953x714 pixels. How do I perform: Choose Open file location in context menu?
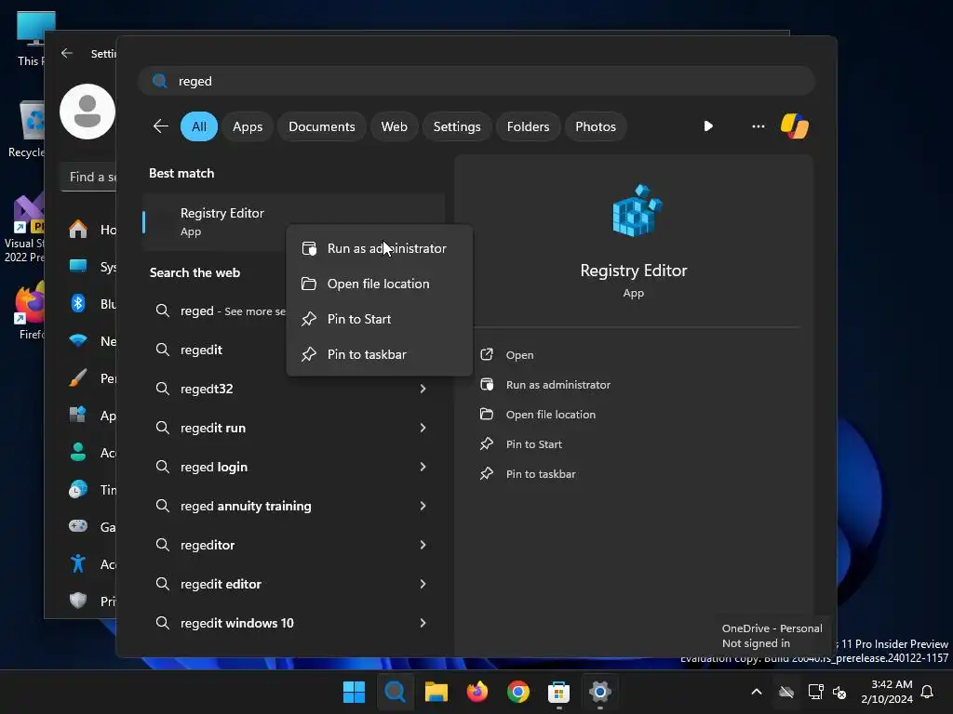tap(380, 284)
